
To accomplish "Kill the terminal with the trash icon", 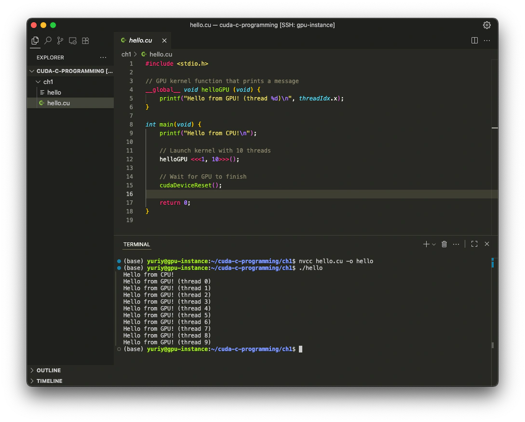I will tap(444, 244).
